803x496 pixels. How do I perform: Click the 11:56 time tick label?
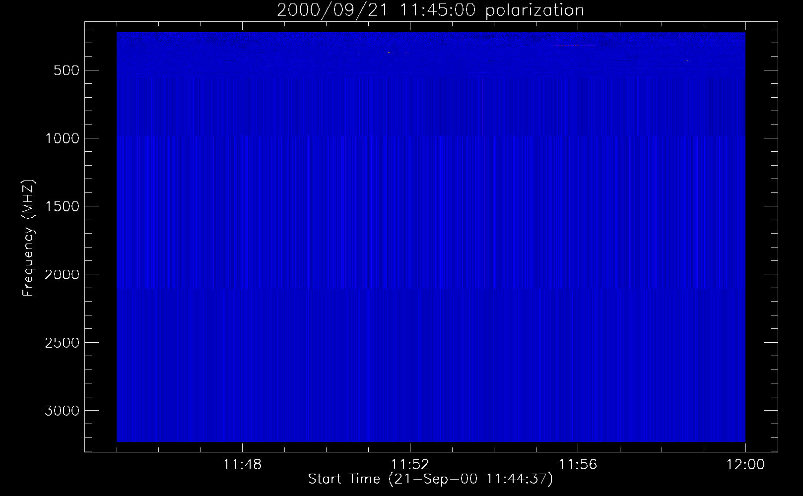(578, 465)
